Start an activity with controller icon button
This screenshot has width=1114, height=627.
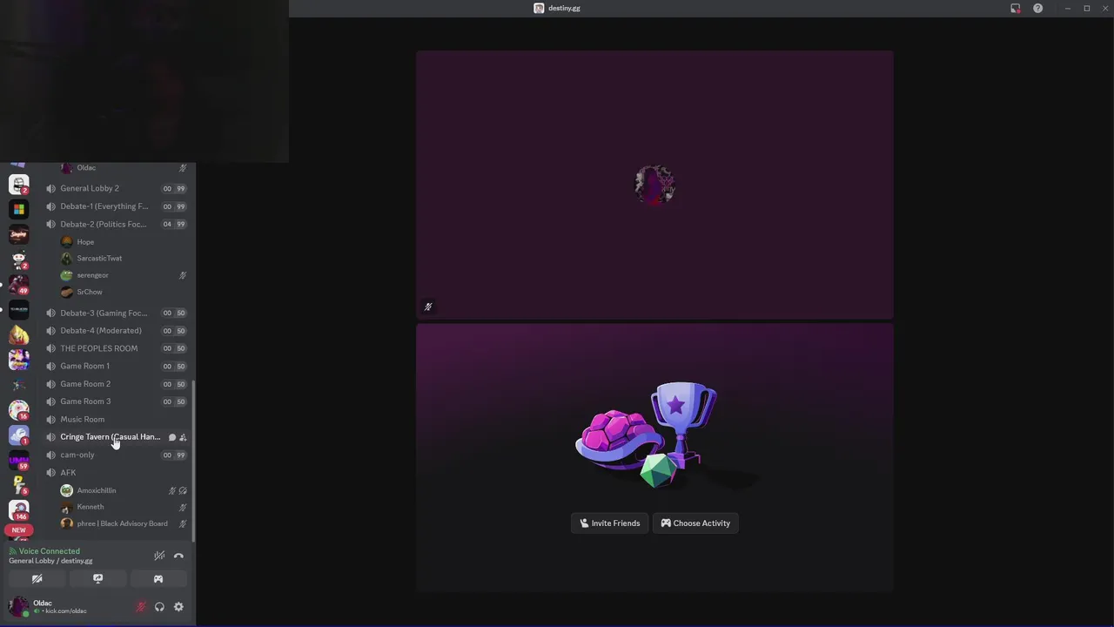[158, 578]
